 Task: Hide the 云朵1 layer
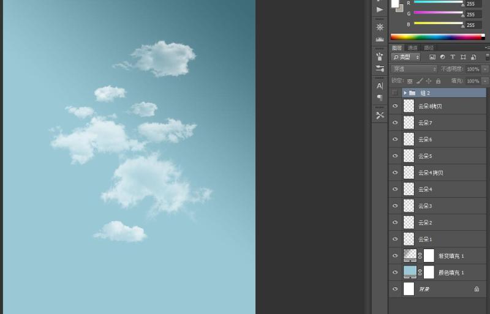click(395, 239)
